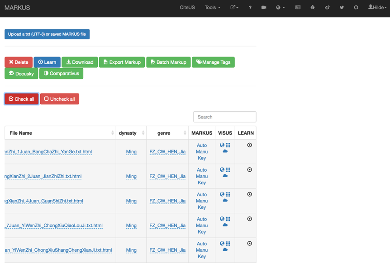Select LEARN target for GuanShiZhi row
390x263 pixels.
(x=249, y=194)
